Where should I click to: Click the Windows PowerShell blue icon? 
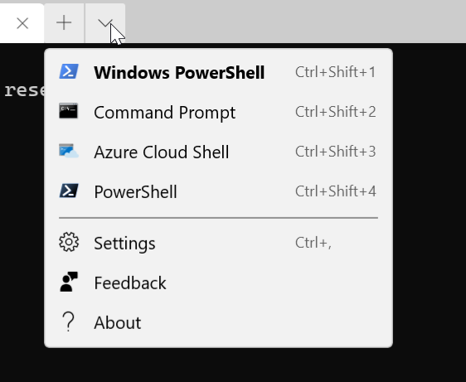coord(69,71)
